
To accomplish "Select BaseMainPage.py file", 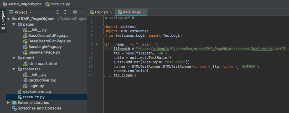I will click(x=44, y=52).
